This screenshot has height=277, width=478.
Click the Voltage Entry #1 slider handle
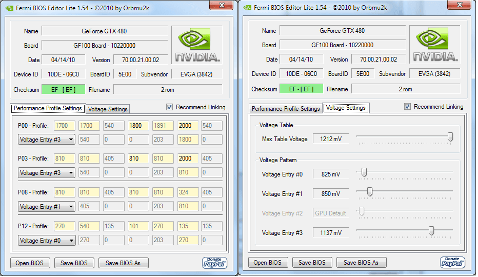tap(370, 192)
